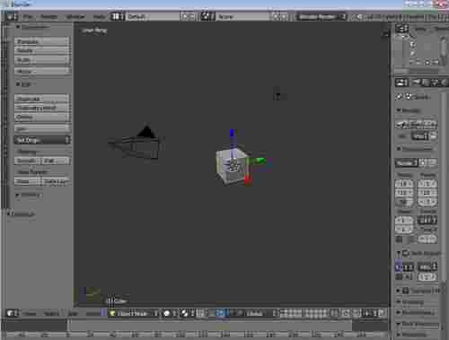449x340 pixels.
Task: Switch to the Render Layers tab in Properties
Action: tap(426, 83)
